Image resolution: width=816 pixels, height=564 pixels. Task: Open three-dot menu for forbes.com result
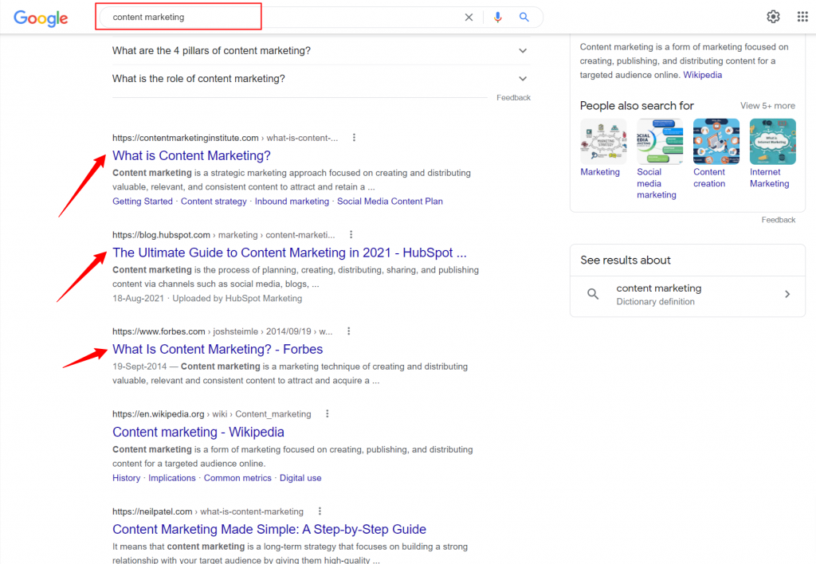point(349,331)
